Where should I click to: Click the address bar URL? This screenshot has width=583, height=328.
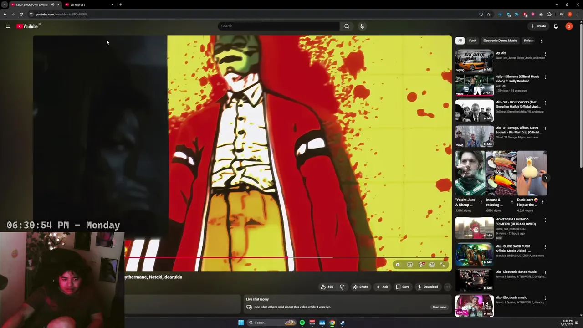tap(62, 15)
